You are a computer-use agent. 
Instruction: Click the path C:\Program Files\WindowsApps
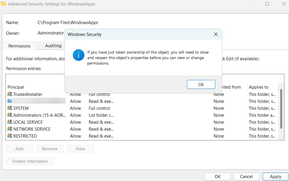[68, 23]
